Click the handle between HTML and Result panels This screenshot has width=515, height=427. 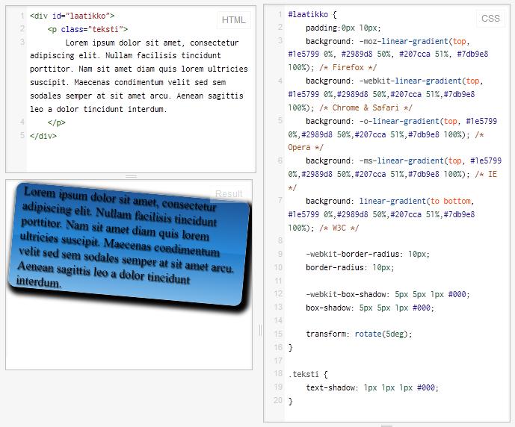click(131, 176)
